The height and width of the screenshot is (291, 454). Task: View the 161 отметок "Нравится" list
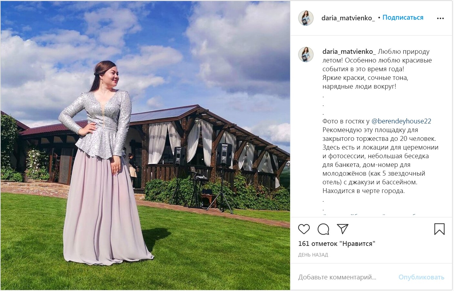click(337, 244)
